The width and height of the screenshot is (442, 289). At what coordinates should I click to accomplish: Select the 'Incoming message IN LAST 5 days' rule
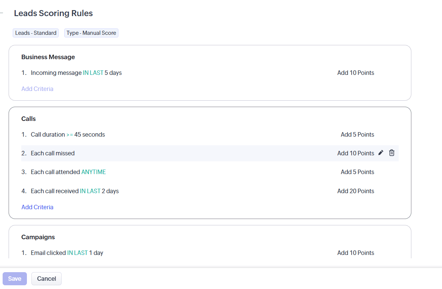tap(76, 73)
